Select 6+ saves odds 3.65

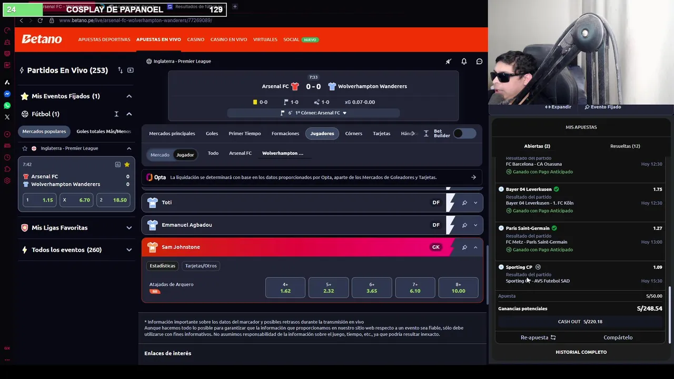click(372, 288)
